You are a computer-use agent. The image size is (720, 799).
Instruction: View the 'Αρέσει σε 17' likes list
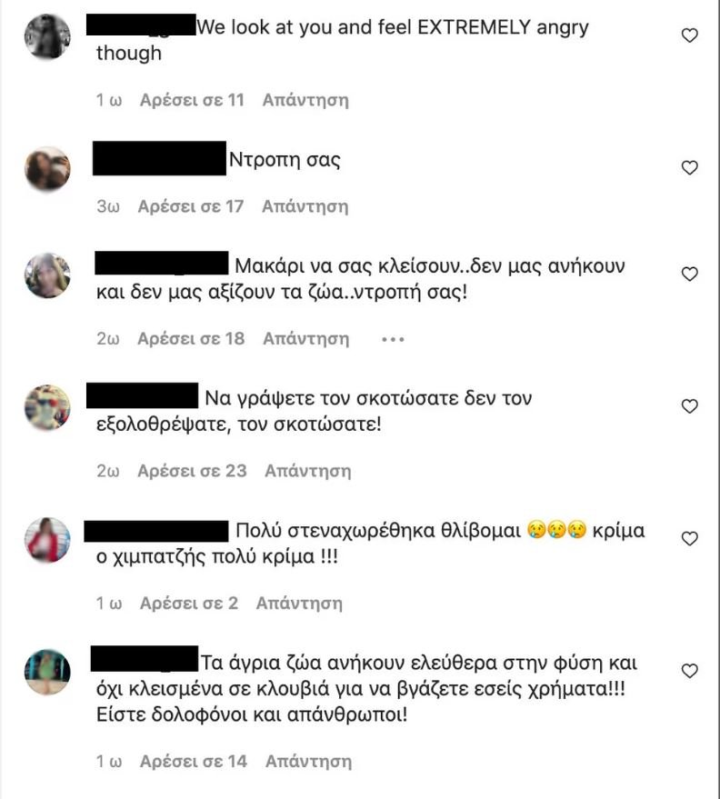pyautogui.click(x=191, y=206)
